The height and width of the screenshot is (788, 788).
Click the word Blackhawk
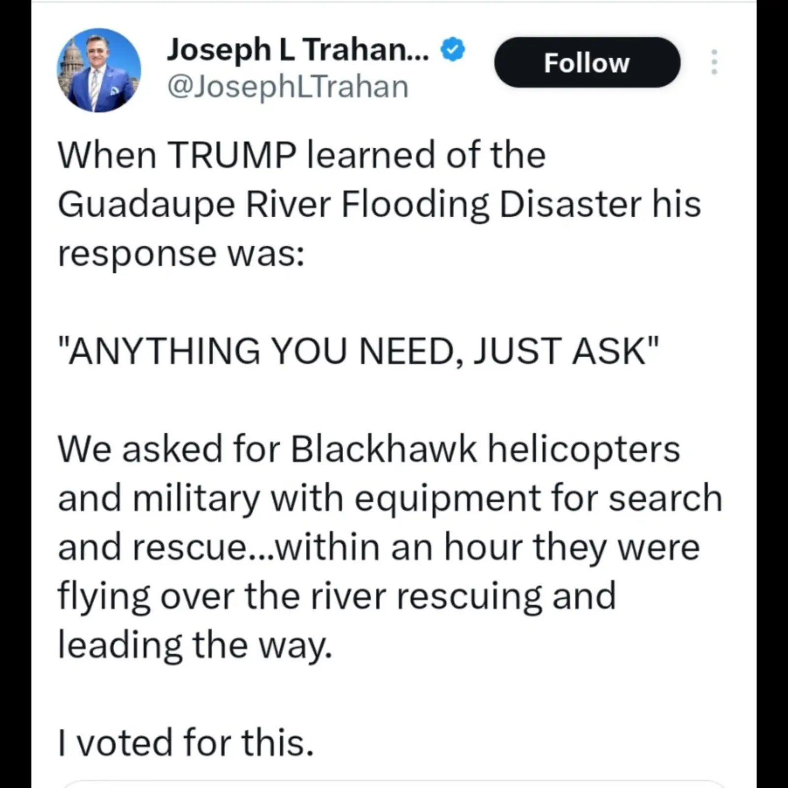[384, 449]
